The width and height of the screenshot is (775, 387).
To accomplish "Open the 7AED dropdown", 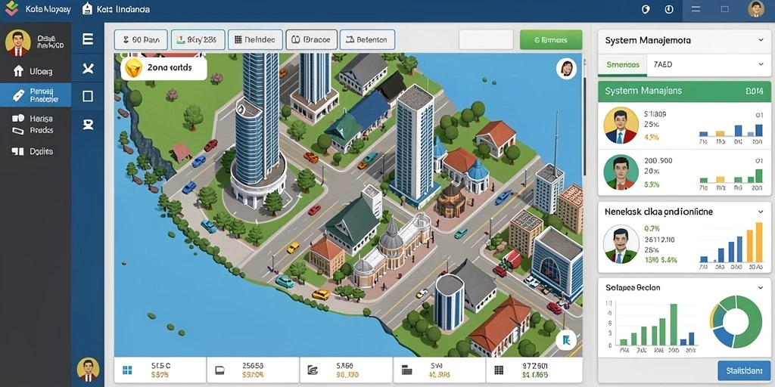I will point(708,64).
